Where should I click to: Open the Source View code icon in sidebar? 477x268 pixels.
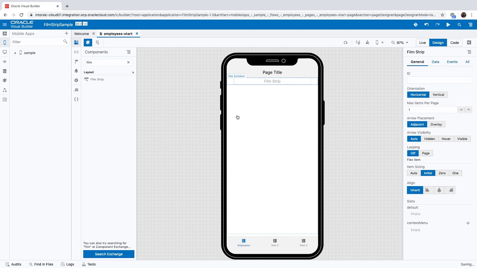(4, 99)
